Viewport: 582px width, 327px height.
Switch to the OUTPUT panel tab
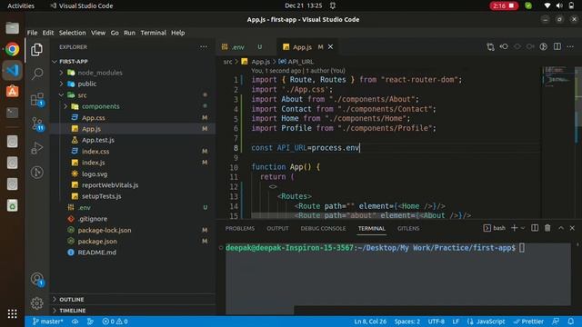point(277,228)
